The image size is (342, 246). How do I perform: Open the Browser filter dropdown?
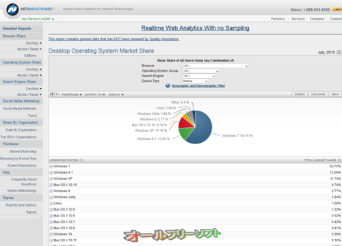click(x=215, y=66)
